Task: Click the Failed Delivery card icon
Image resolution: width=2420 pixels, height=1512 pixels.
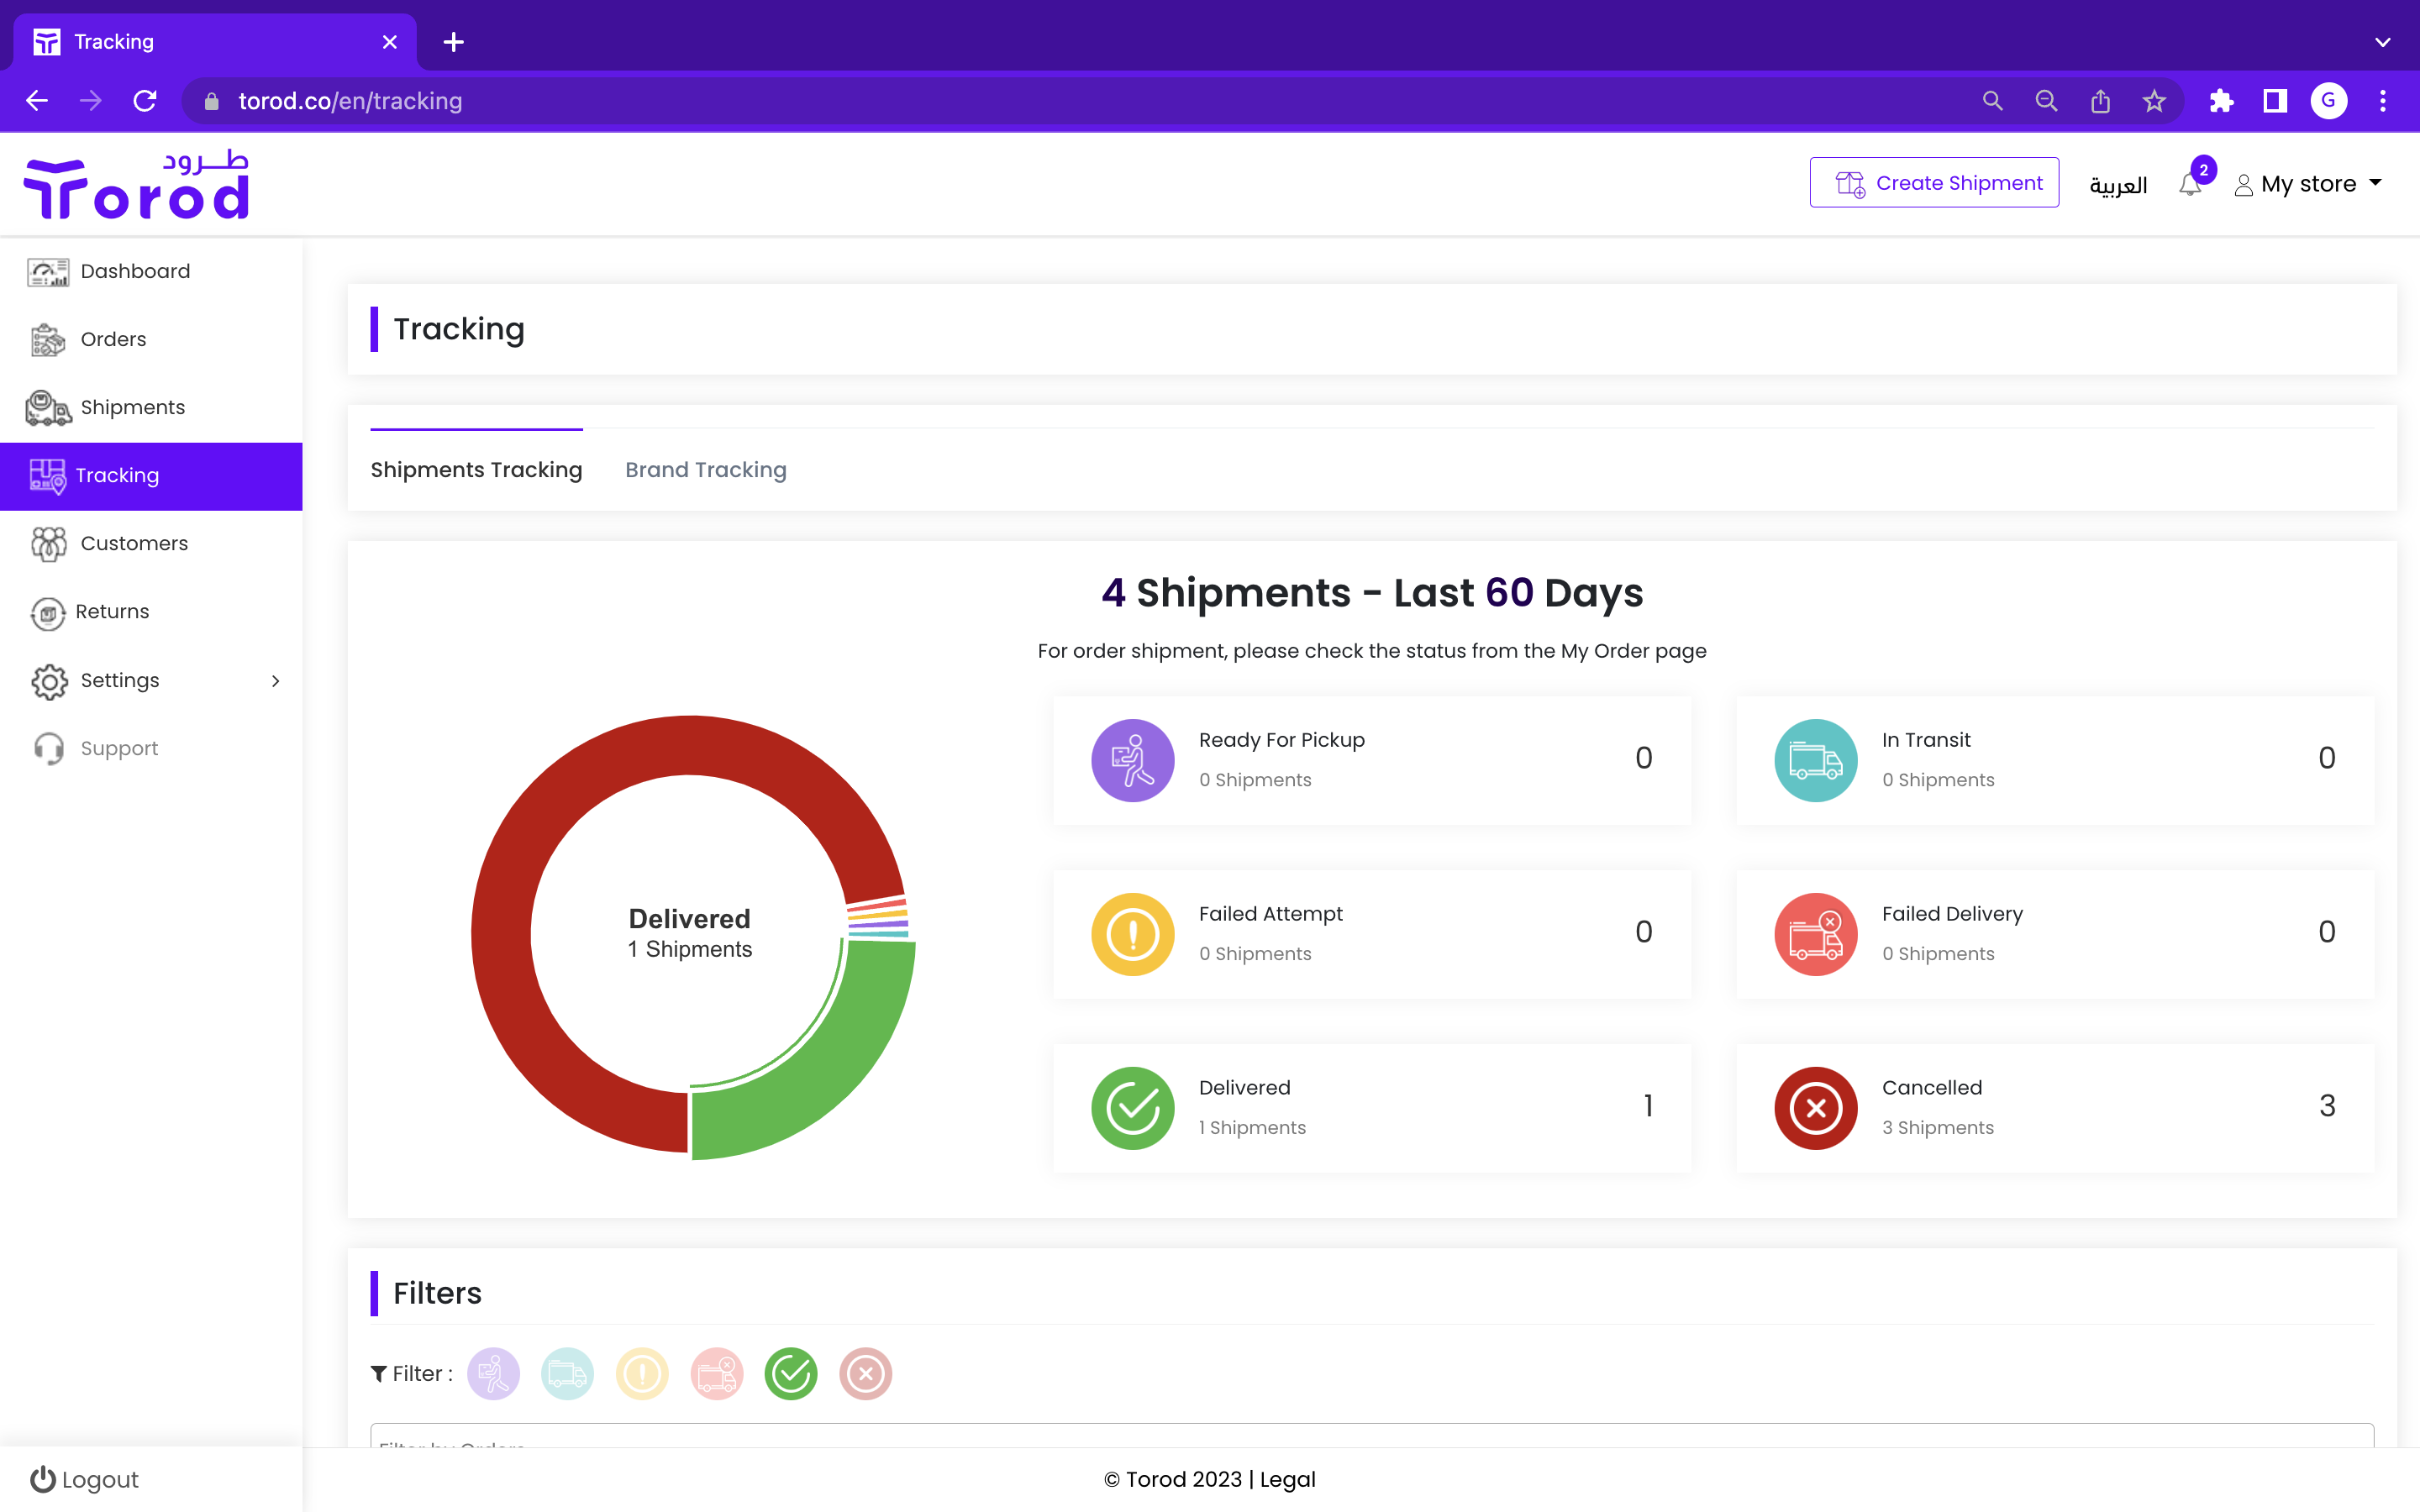Action: pyautogui.click(x=1815, y=934)
